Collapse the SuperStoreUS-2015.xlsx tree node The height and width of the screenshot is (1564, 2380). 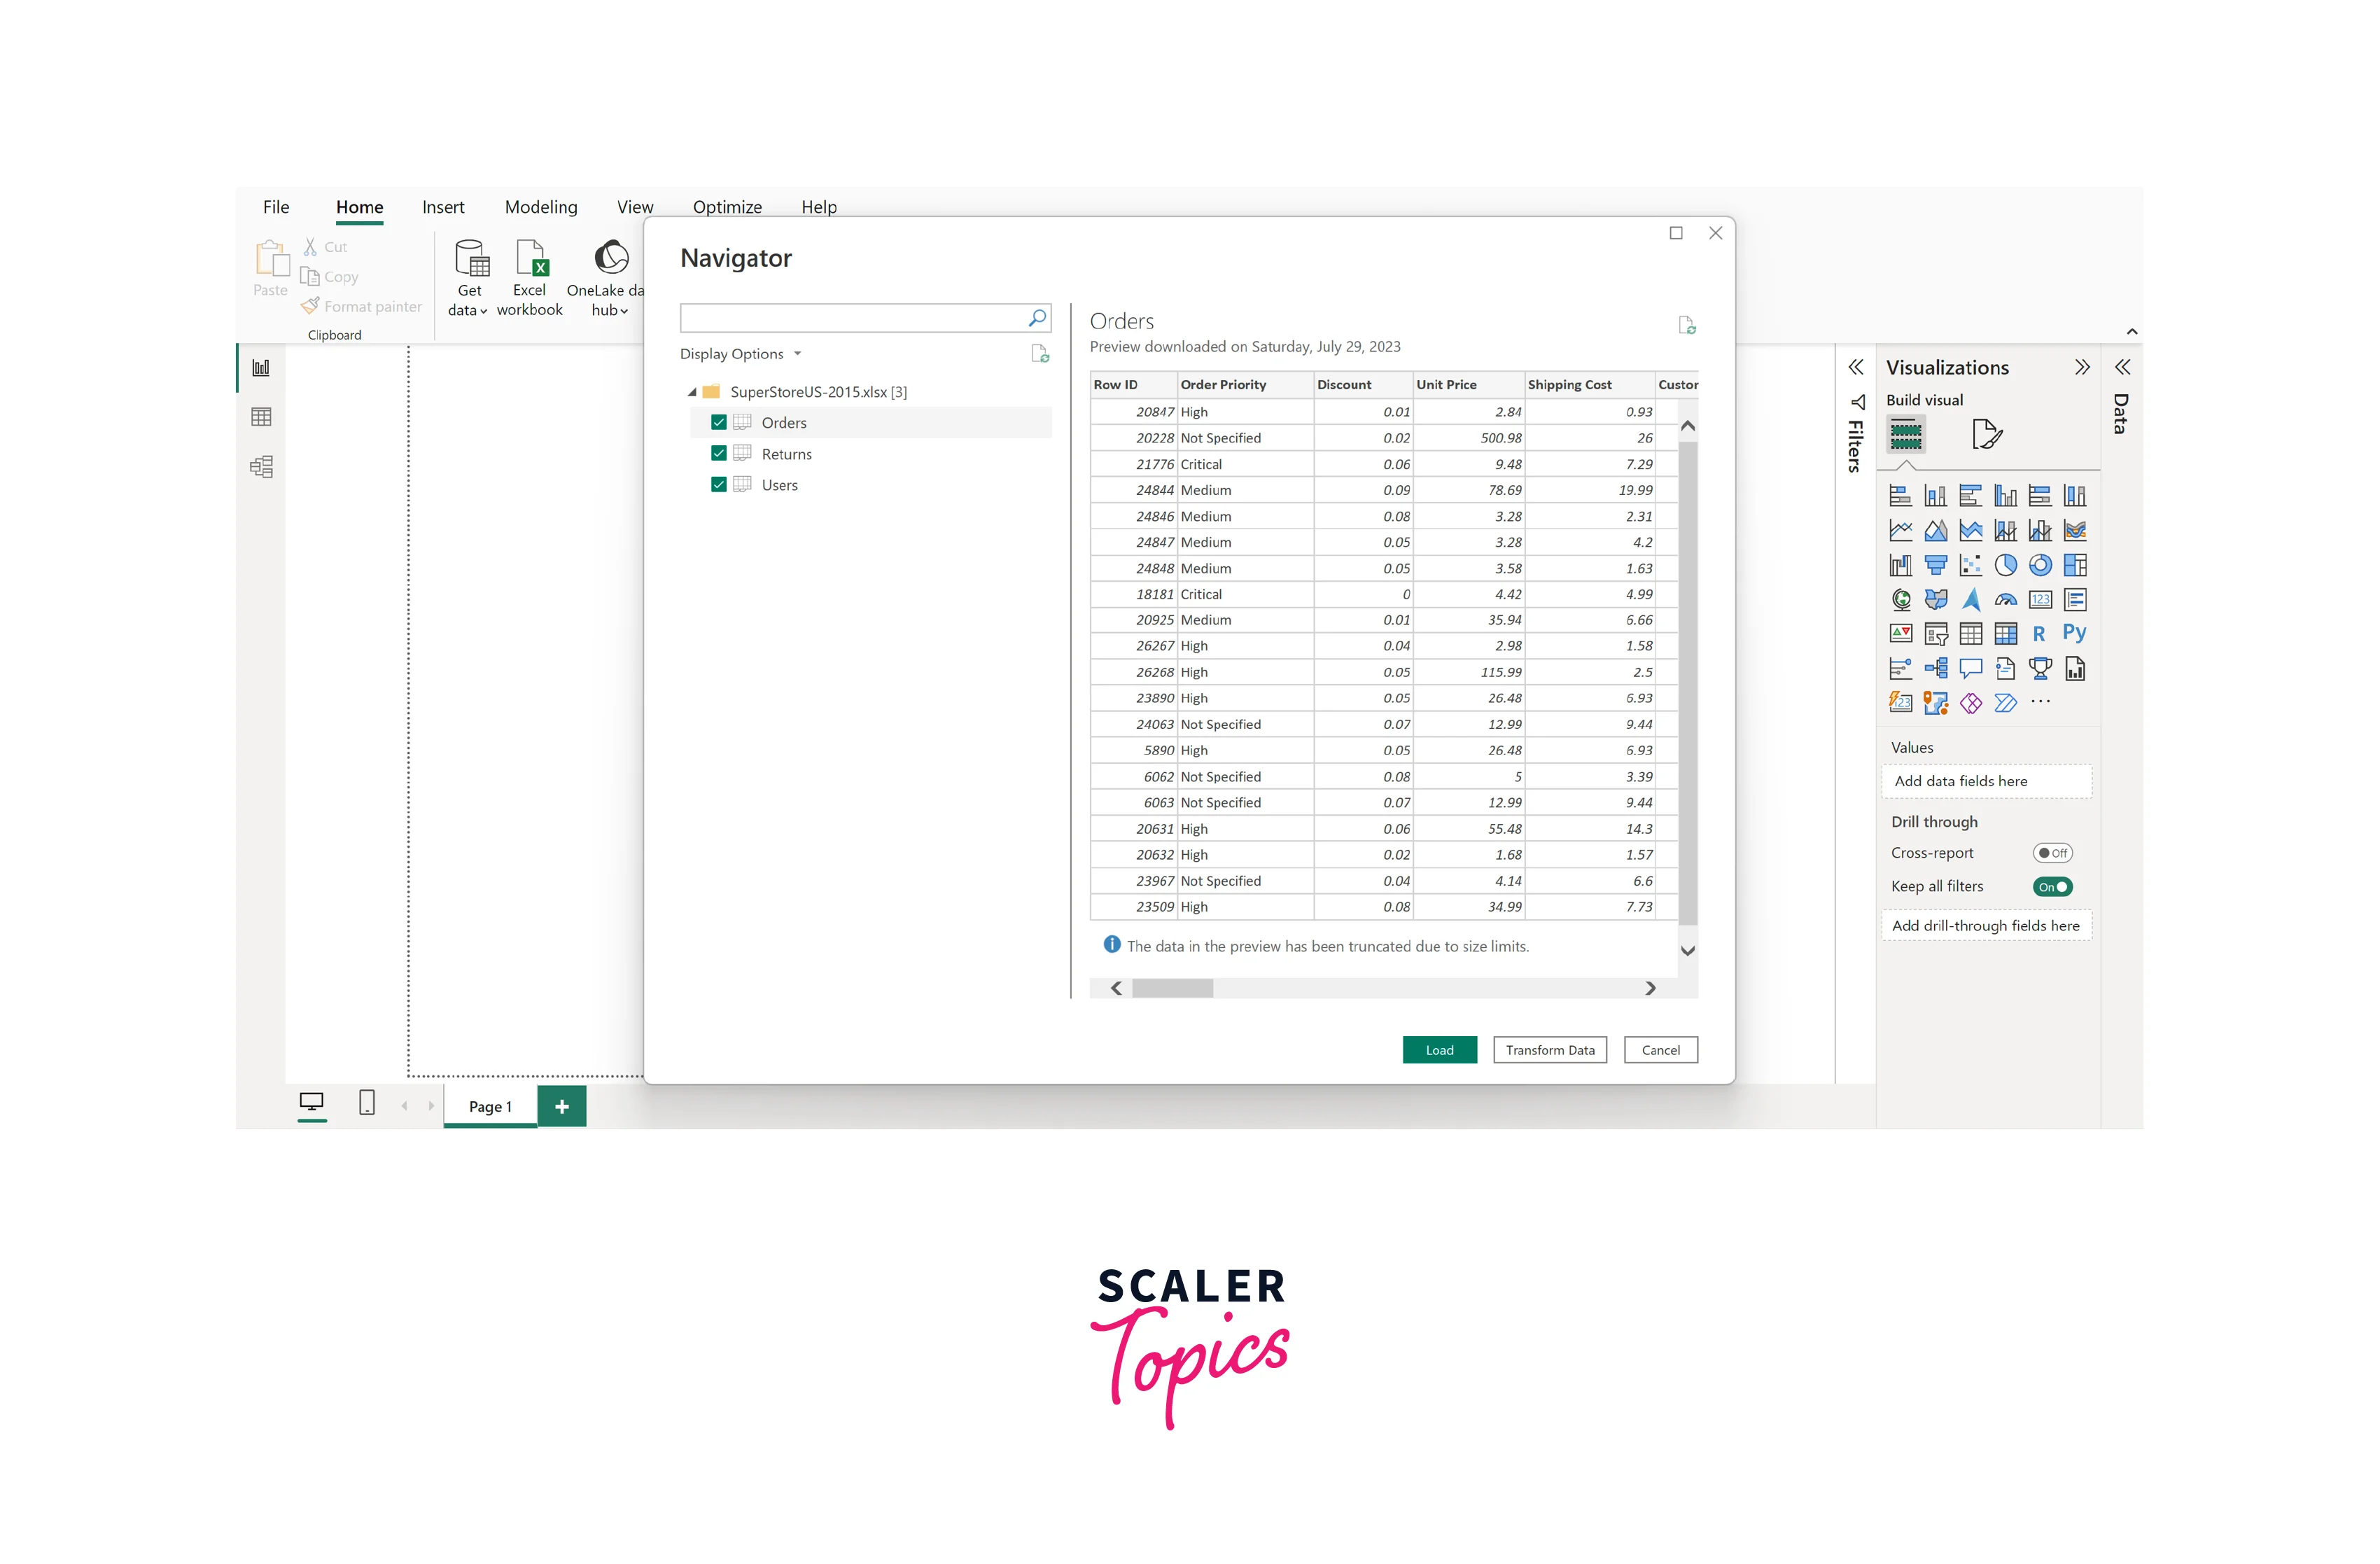(x=692, y=392)
